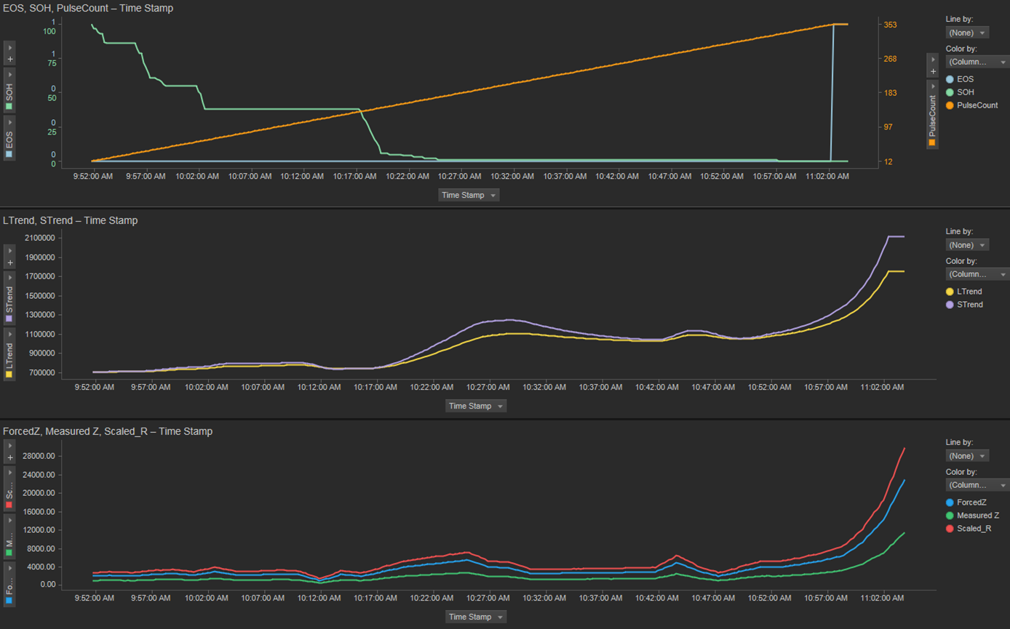Image resolution: width=1010 pixels, height=629 pixels.
Task: Click the Scaled_R axis selector red swatch
Action: 9,505
